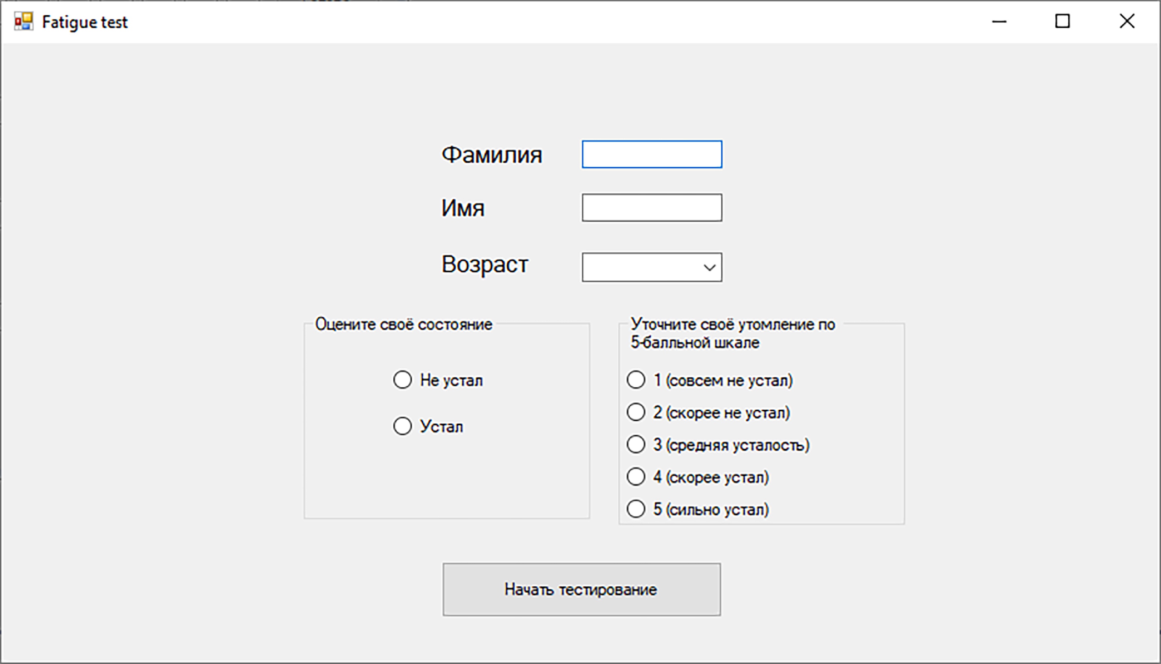
Task: Select "5 (сильно устал)" rating
Action: [636, 509]
